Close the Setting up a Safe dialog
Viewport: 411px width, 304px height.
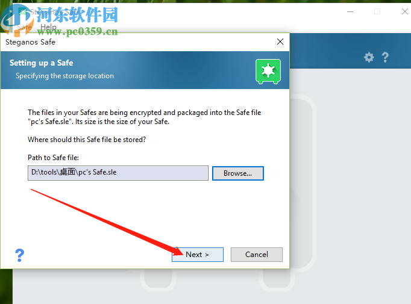[x=280, y=42]
